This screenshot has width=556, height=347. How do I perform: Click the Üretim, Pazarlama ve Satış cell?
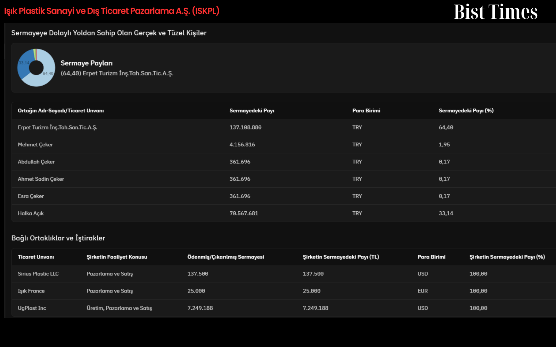click(x=119, y=308)
